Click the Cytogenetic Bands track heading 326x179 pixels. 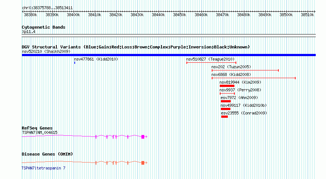click(44, 27)
